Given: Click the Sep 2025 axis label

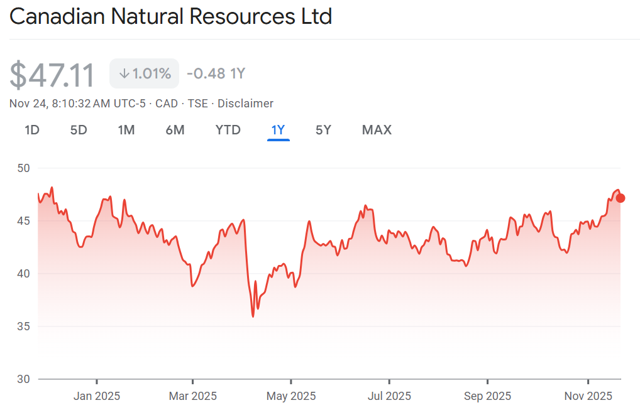Looking at the screenshot, I should (487, 396).
